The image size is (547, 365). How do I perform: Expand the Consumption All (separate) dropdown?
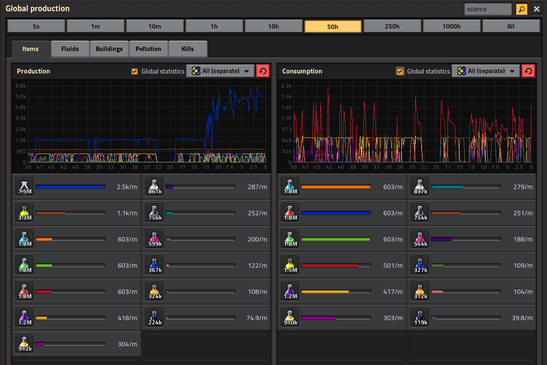(486, 71)
